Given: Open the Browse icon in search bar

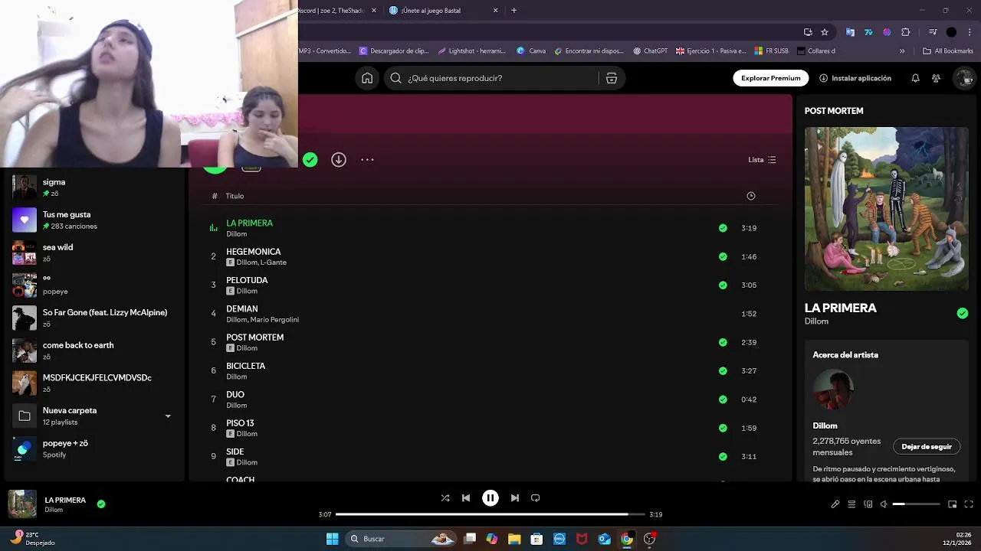Looking at the screenshot, I should [x=612, y=78].
